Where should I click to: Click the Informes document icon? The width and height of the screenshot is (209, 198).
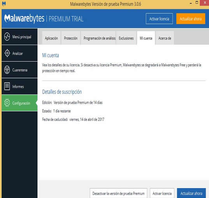tap(7, 86)
